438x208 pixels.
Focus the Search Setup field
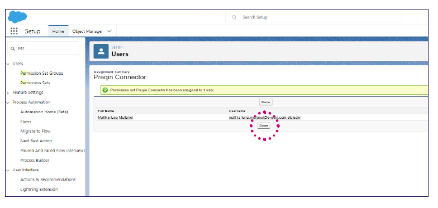(x=313, y=17)
